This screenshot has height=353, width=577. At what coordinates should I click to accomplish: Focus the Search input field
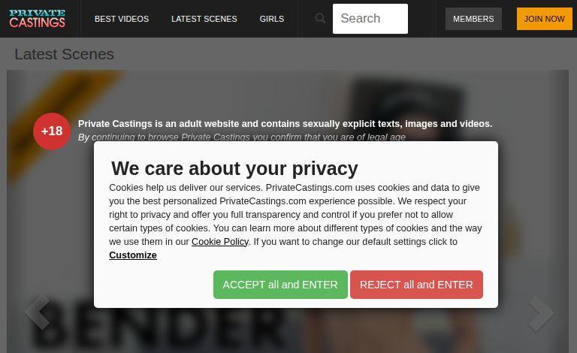(x=370, y=19)
